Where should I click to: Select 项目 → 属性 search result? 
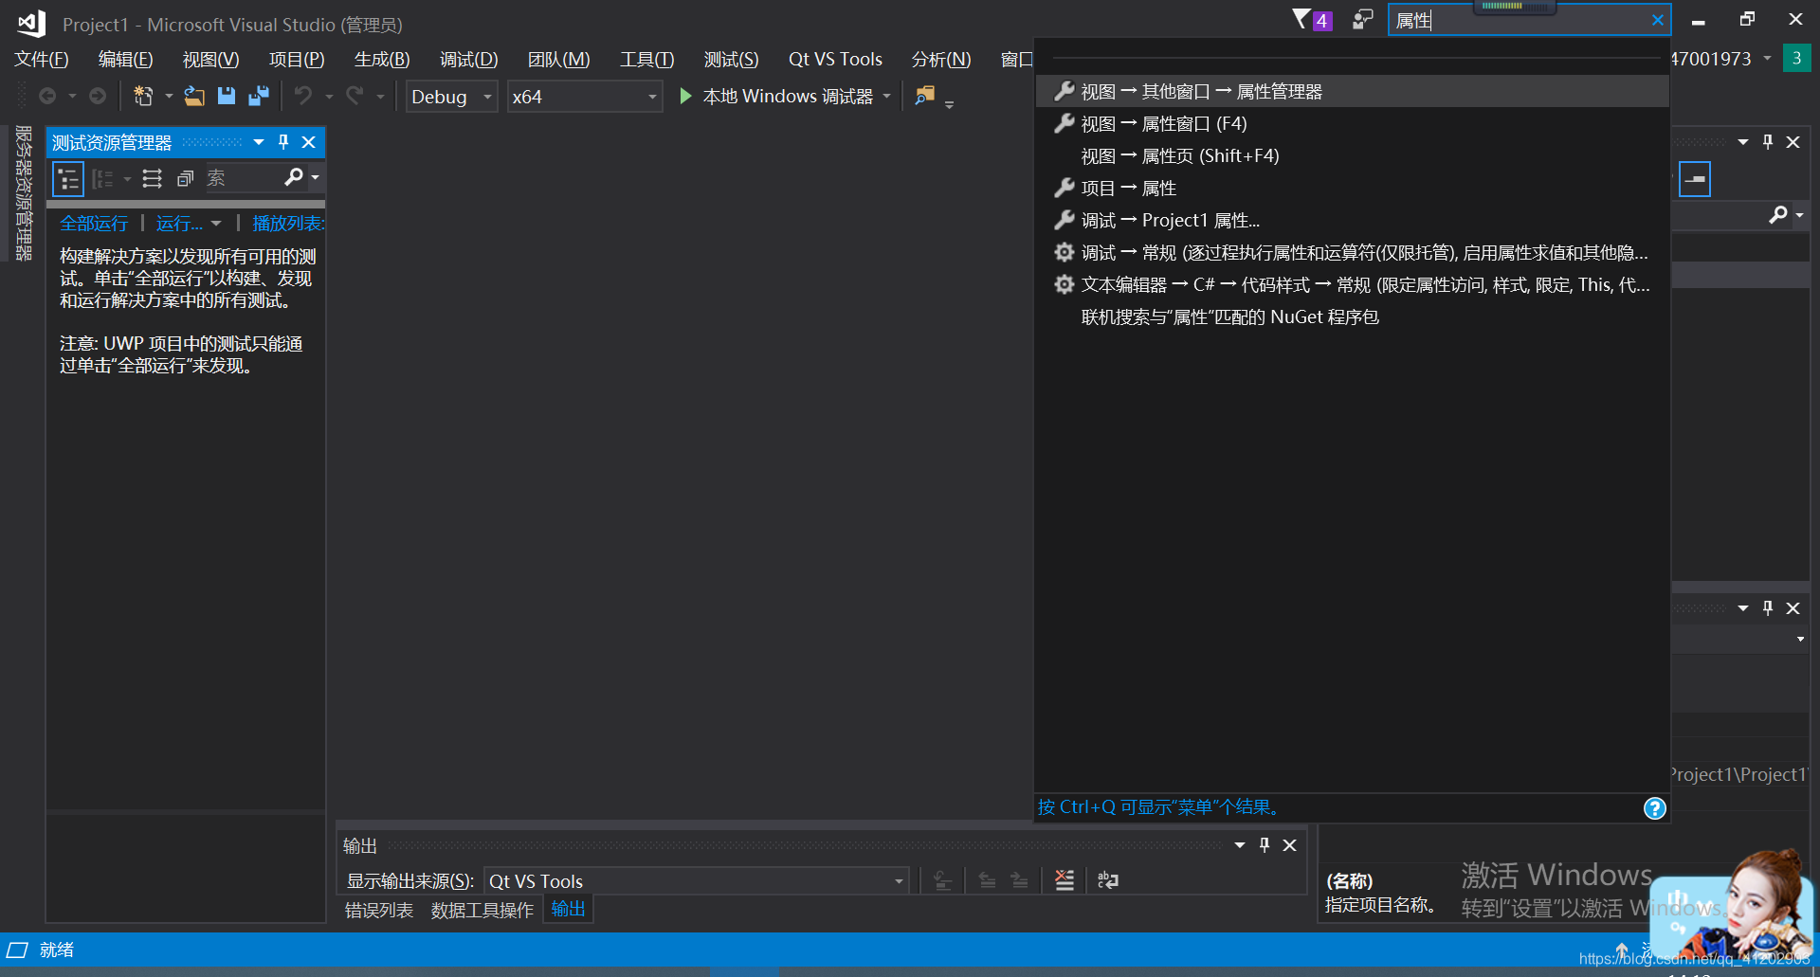point(1353,189)
